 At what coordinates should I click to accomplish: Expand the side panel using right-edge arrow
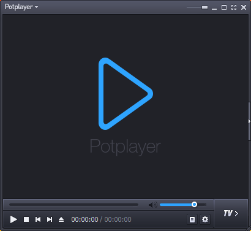coord(249,121)
